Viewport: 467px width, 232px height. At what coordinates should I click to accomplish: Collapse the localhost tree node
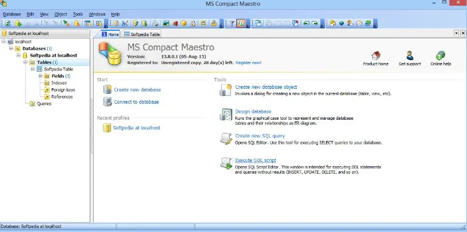point(3,42)
